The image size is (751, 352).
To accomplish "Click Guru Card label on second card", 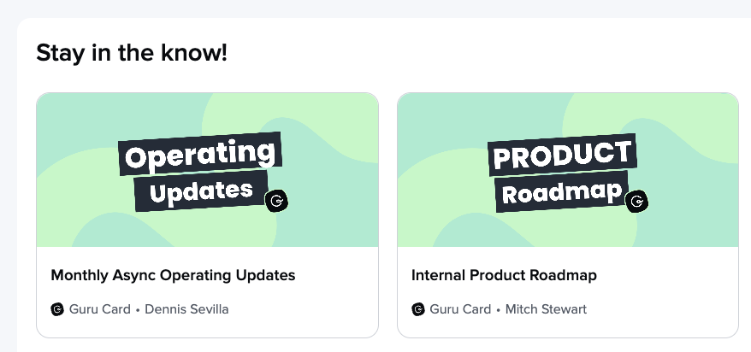I will (460, 309).
